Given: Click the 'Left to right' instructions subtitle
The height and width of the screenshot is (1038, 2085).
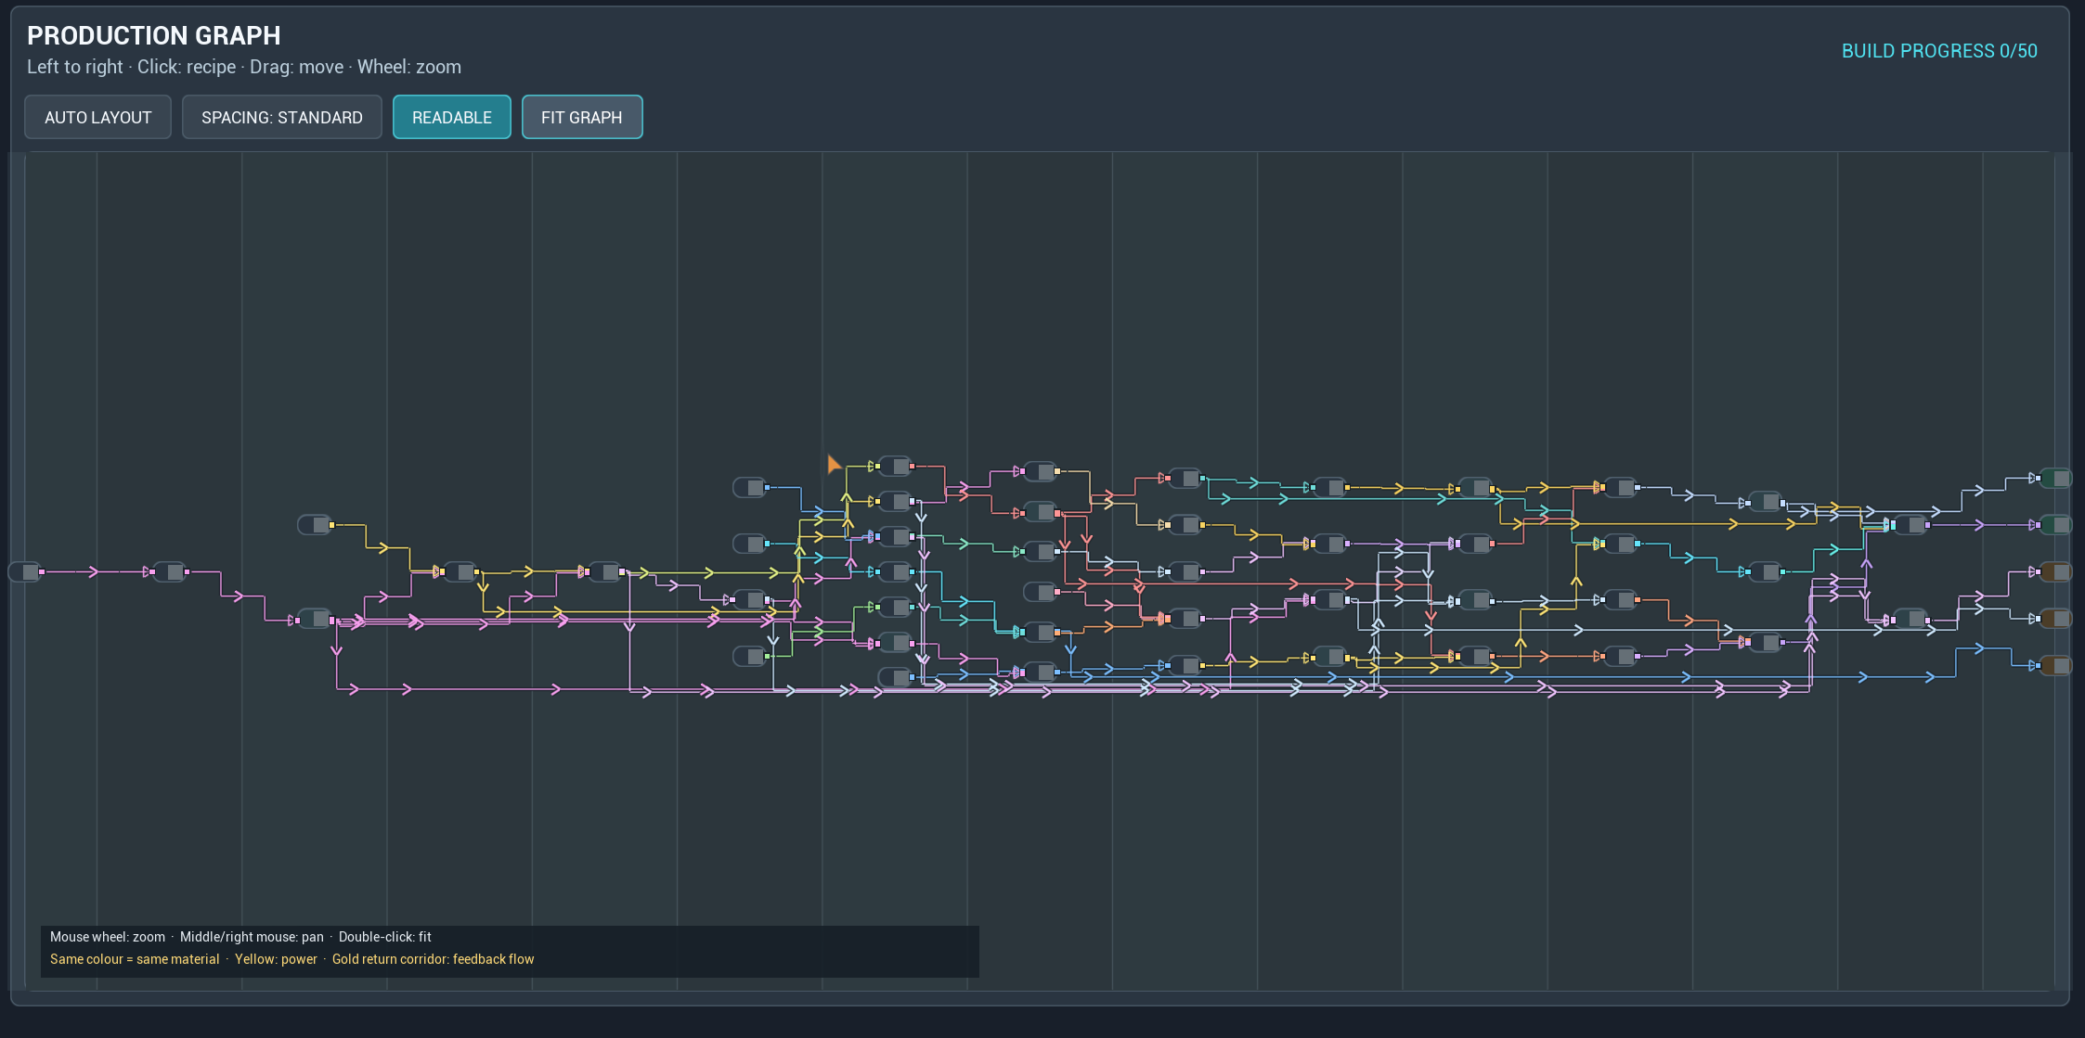Looking at the screenshot, I should tap(244, 67).
